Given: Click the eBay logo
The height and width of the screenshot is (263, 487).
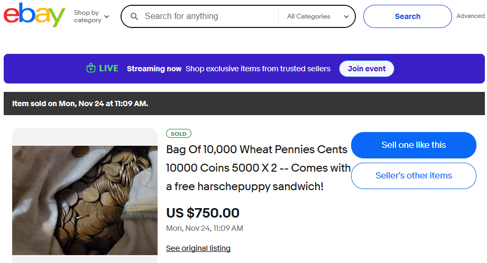Looking at the screenshot, I should tap(34, 15).
